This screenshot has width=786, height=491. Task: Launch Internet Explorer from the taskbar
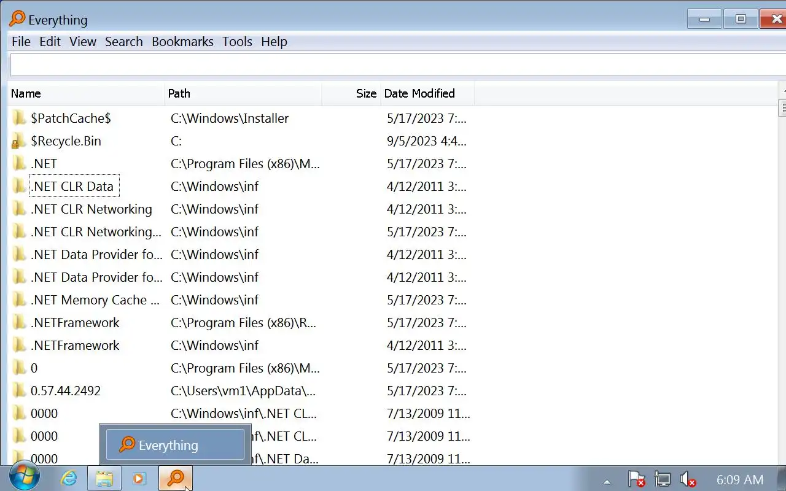(69, 478)
